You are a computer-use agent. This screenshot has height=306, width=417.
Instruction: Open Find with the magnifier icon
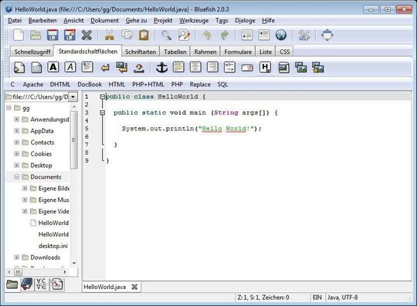[x=167, y=35]
